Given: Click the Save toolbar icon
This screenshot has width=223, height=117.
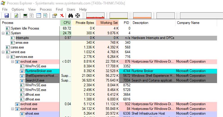Looking at the screenshot, I should click(7, 16).
